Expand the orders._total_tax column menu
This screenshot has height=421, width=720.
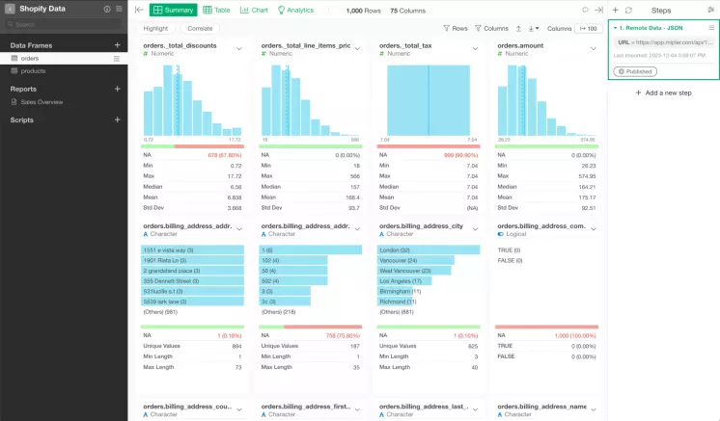click(475, 48)
